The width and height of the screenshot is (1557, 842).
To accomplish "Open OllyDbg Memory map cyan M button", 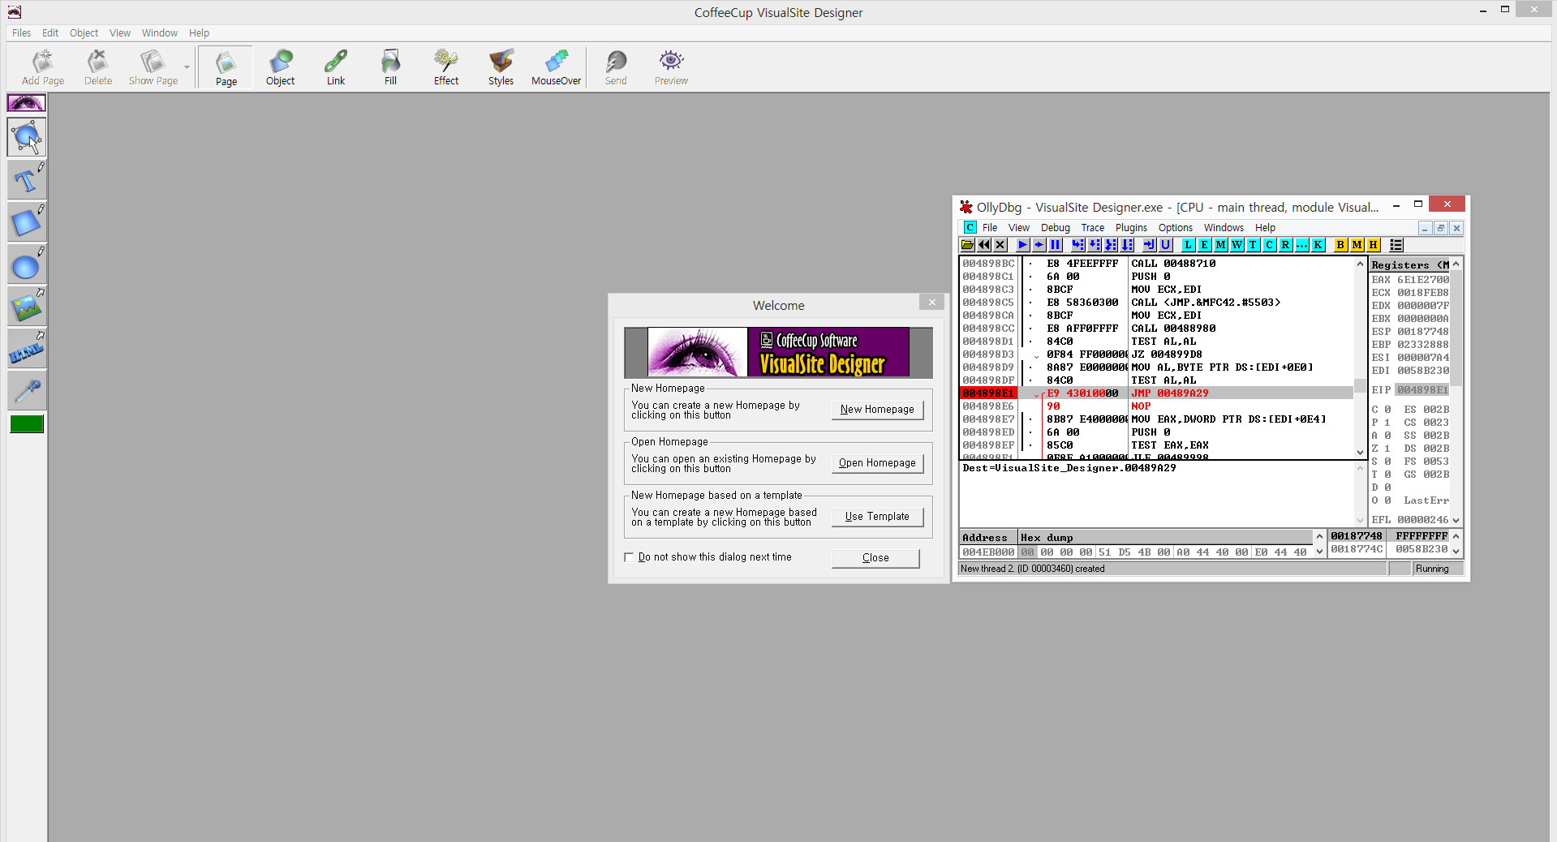I will [1221, 245].
